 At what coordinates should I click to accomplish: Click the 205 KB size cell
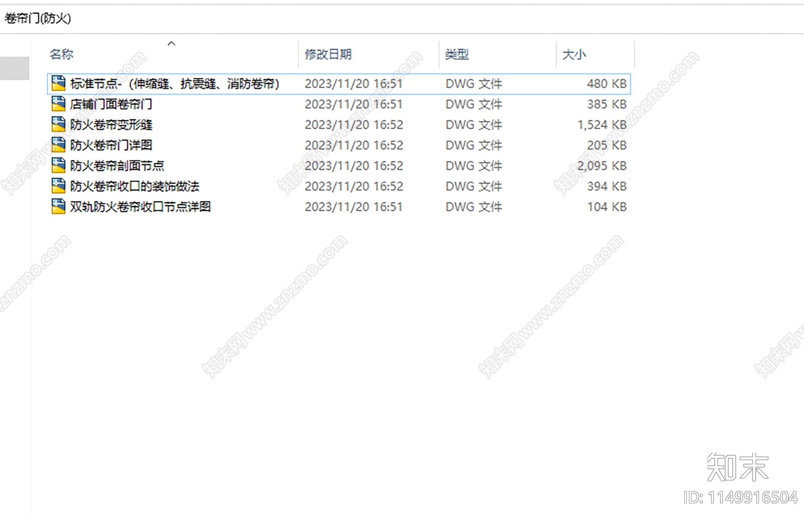(607, 145)
